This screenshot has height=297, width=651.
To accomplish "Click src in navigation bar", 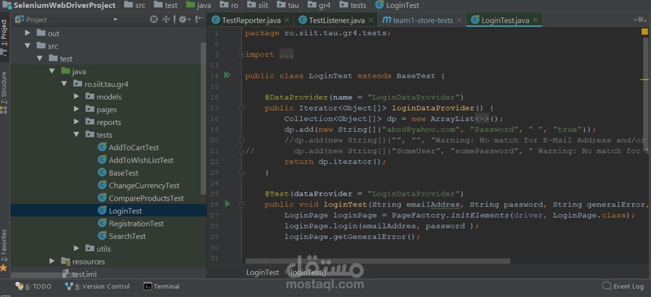I will [x=134, y=5].
